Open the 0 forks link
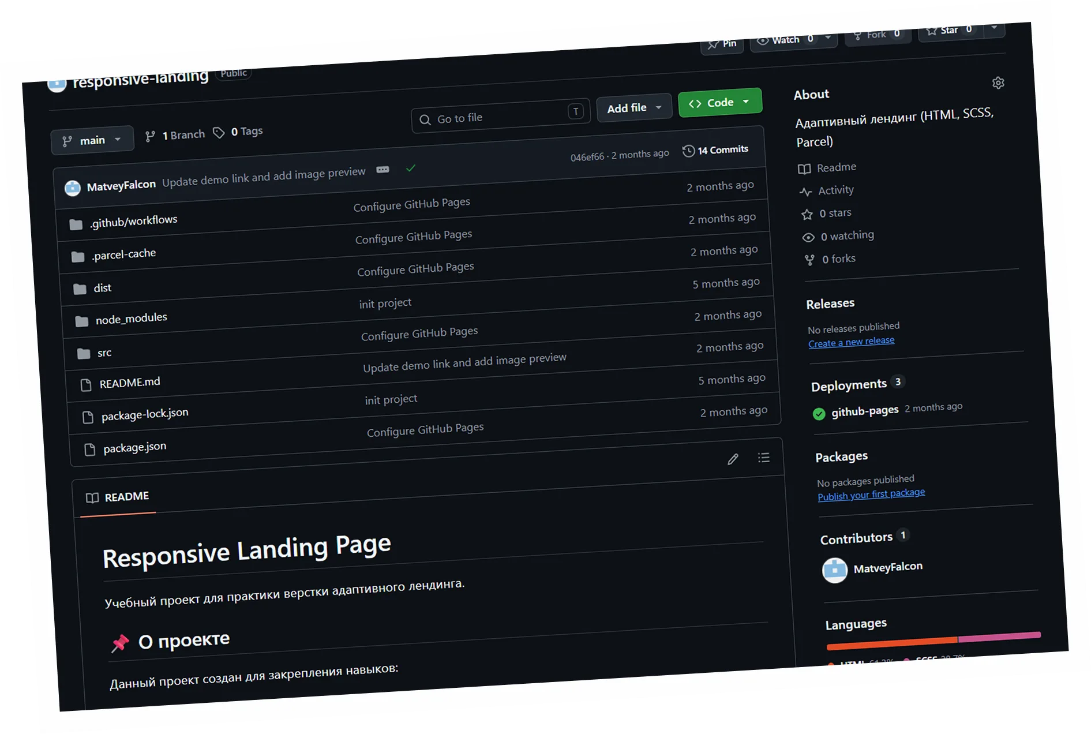The height and width of the screenshot is (734, 1091). 830,259
